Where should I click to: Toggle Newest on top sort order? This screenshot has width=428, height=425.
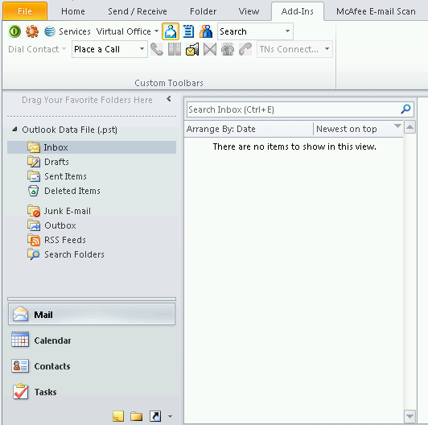[x=358, y=129]
